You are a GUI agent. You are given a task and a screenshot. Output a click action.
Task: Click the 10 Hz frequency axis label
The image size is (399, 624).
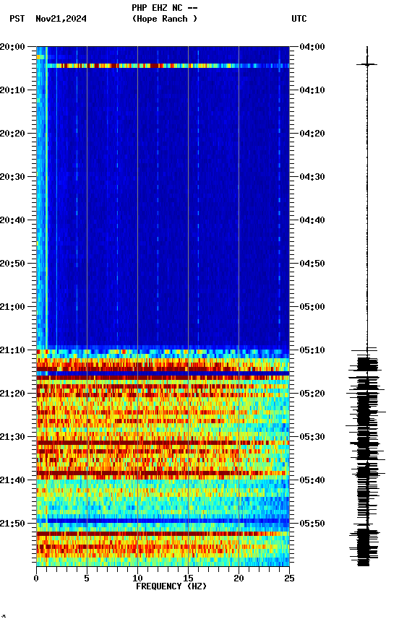point(137,578)
